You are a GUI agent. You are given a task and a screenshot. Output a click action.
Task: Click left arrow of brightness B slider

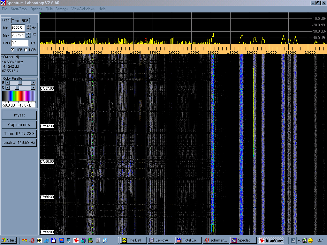point(8,83)
